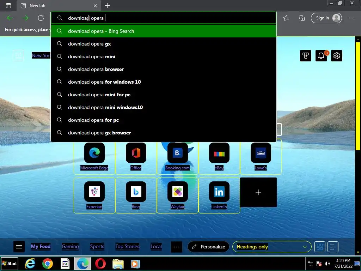Image resolution: width=361 pixels, height=271 pixels.
Task: Open page settings gear icon
Action: (337, 56)
